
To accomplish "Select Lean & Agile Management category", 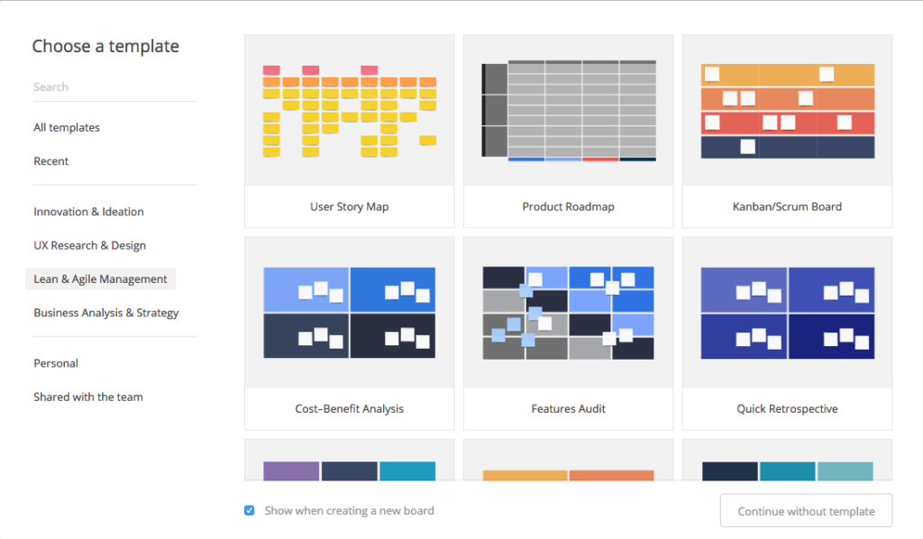I will [100, 279].
